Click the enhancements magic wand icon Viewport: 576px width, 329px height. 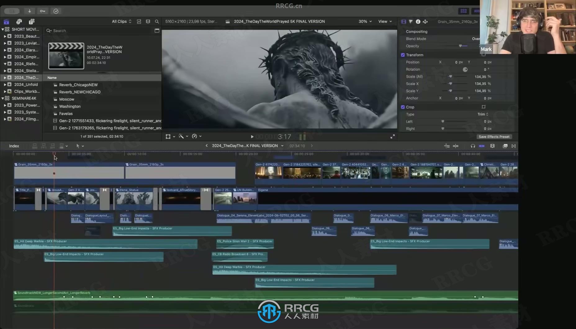point(181,136)
